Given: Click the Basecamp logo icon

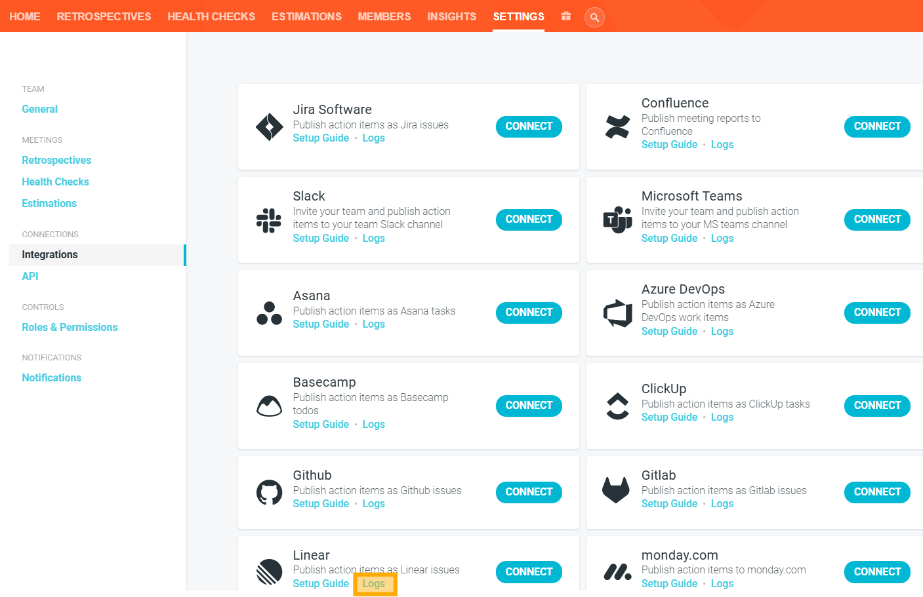Looking at the screenshot, I should (269, 406).
